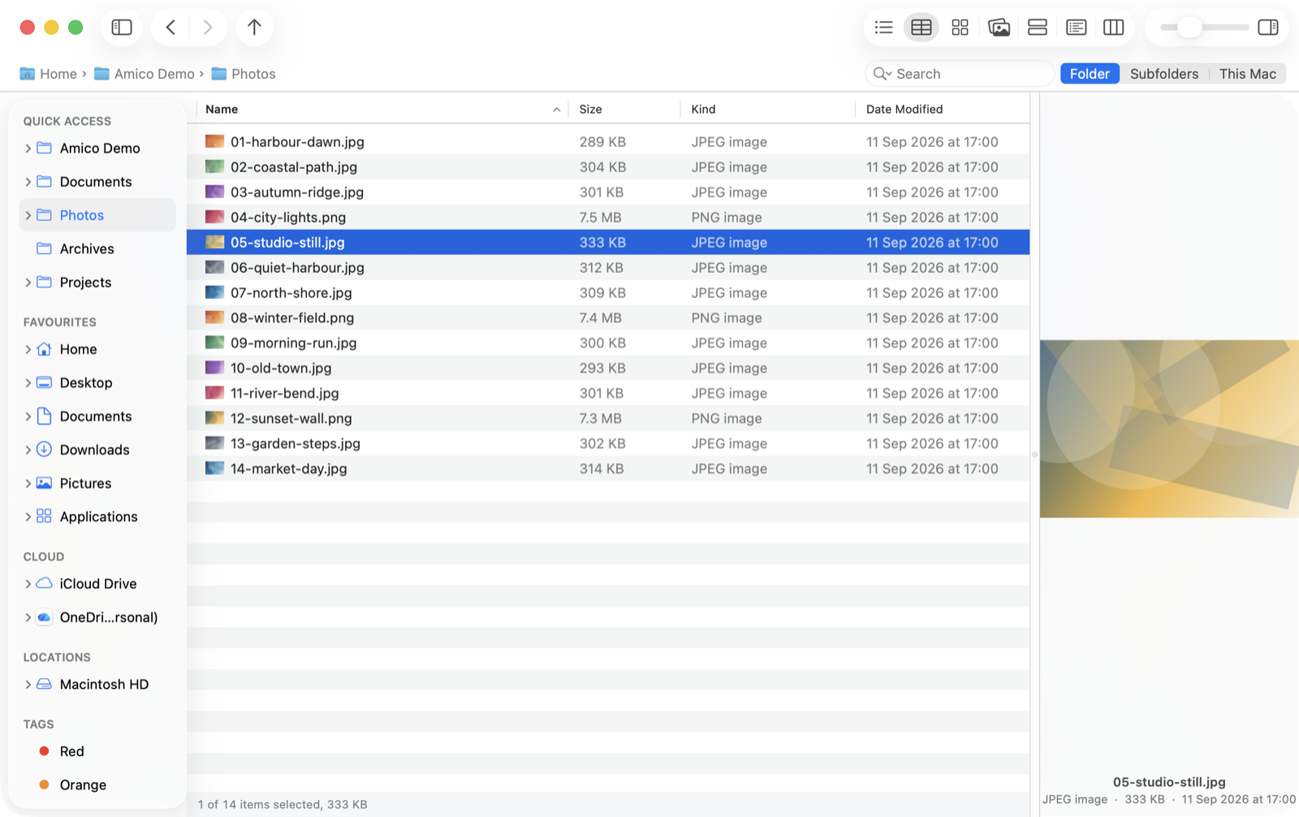Viewport: 1299px width, 817px height.
Task: Click the studio-still preview image
Action: 1169,429
